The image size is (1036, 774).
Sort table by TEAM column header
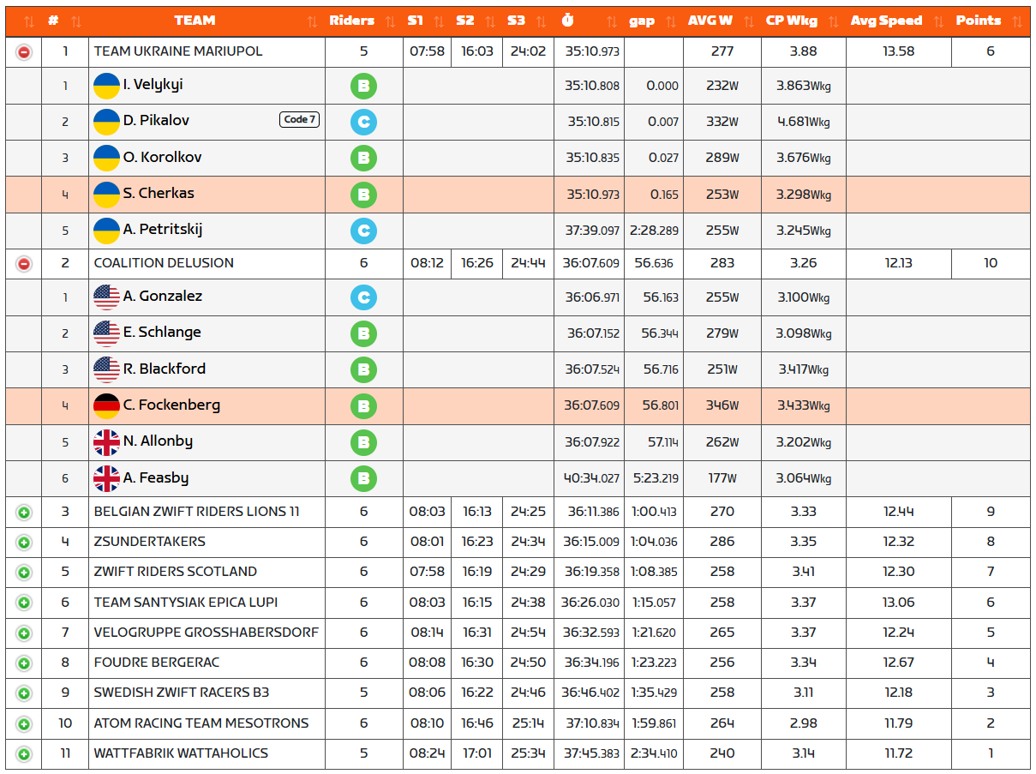195,21
